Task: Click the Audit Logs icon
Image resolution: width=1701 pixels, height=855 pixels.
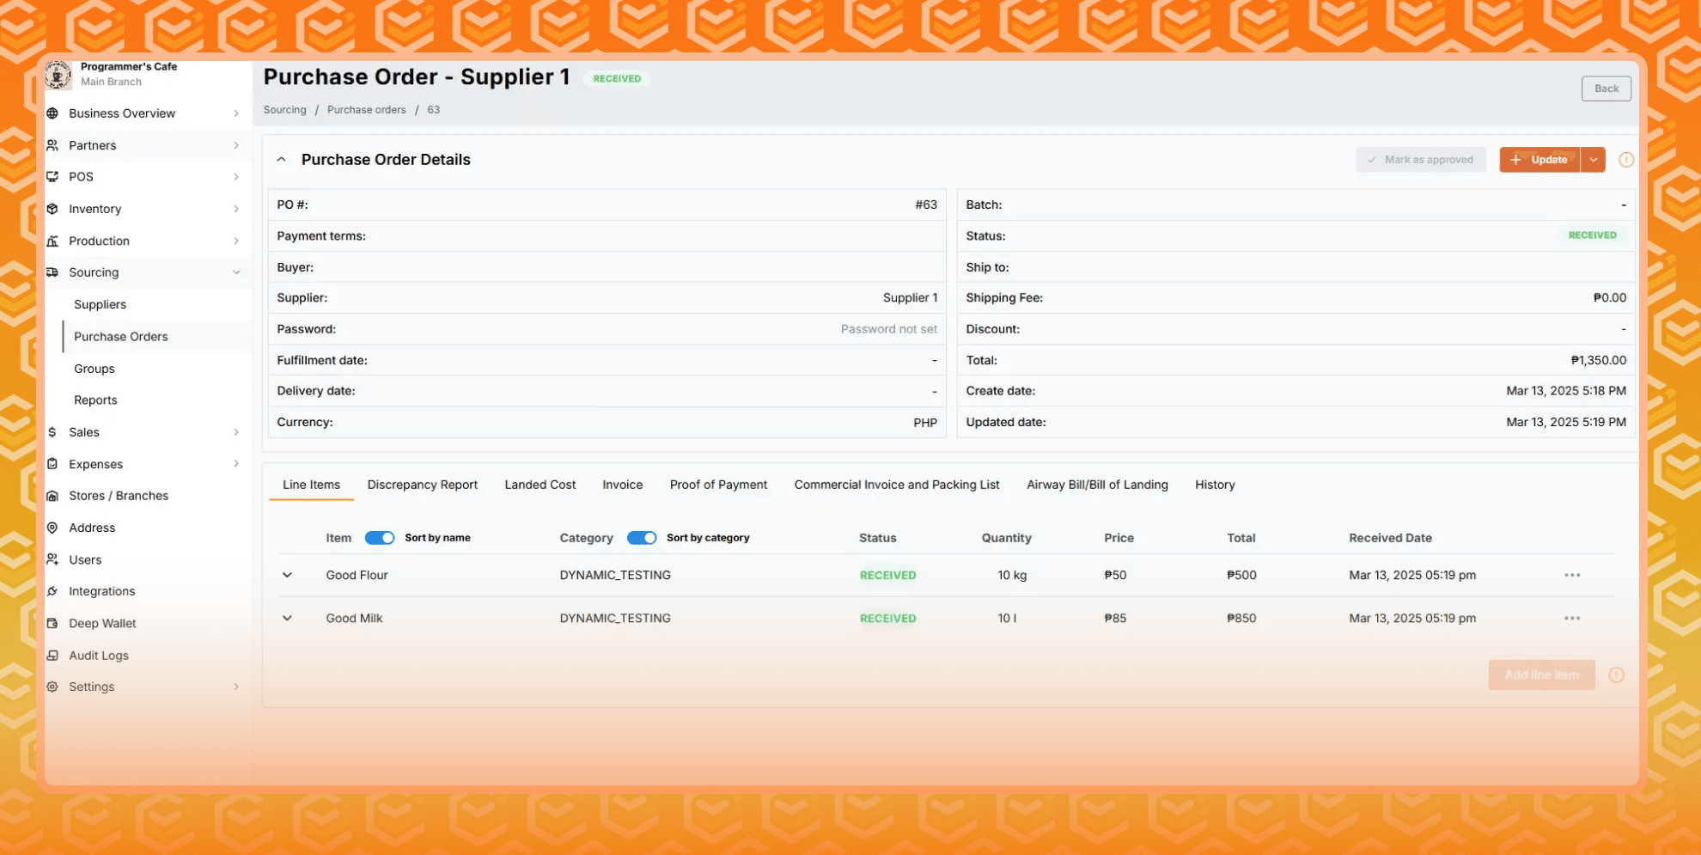Action: tap(52, 655)
